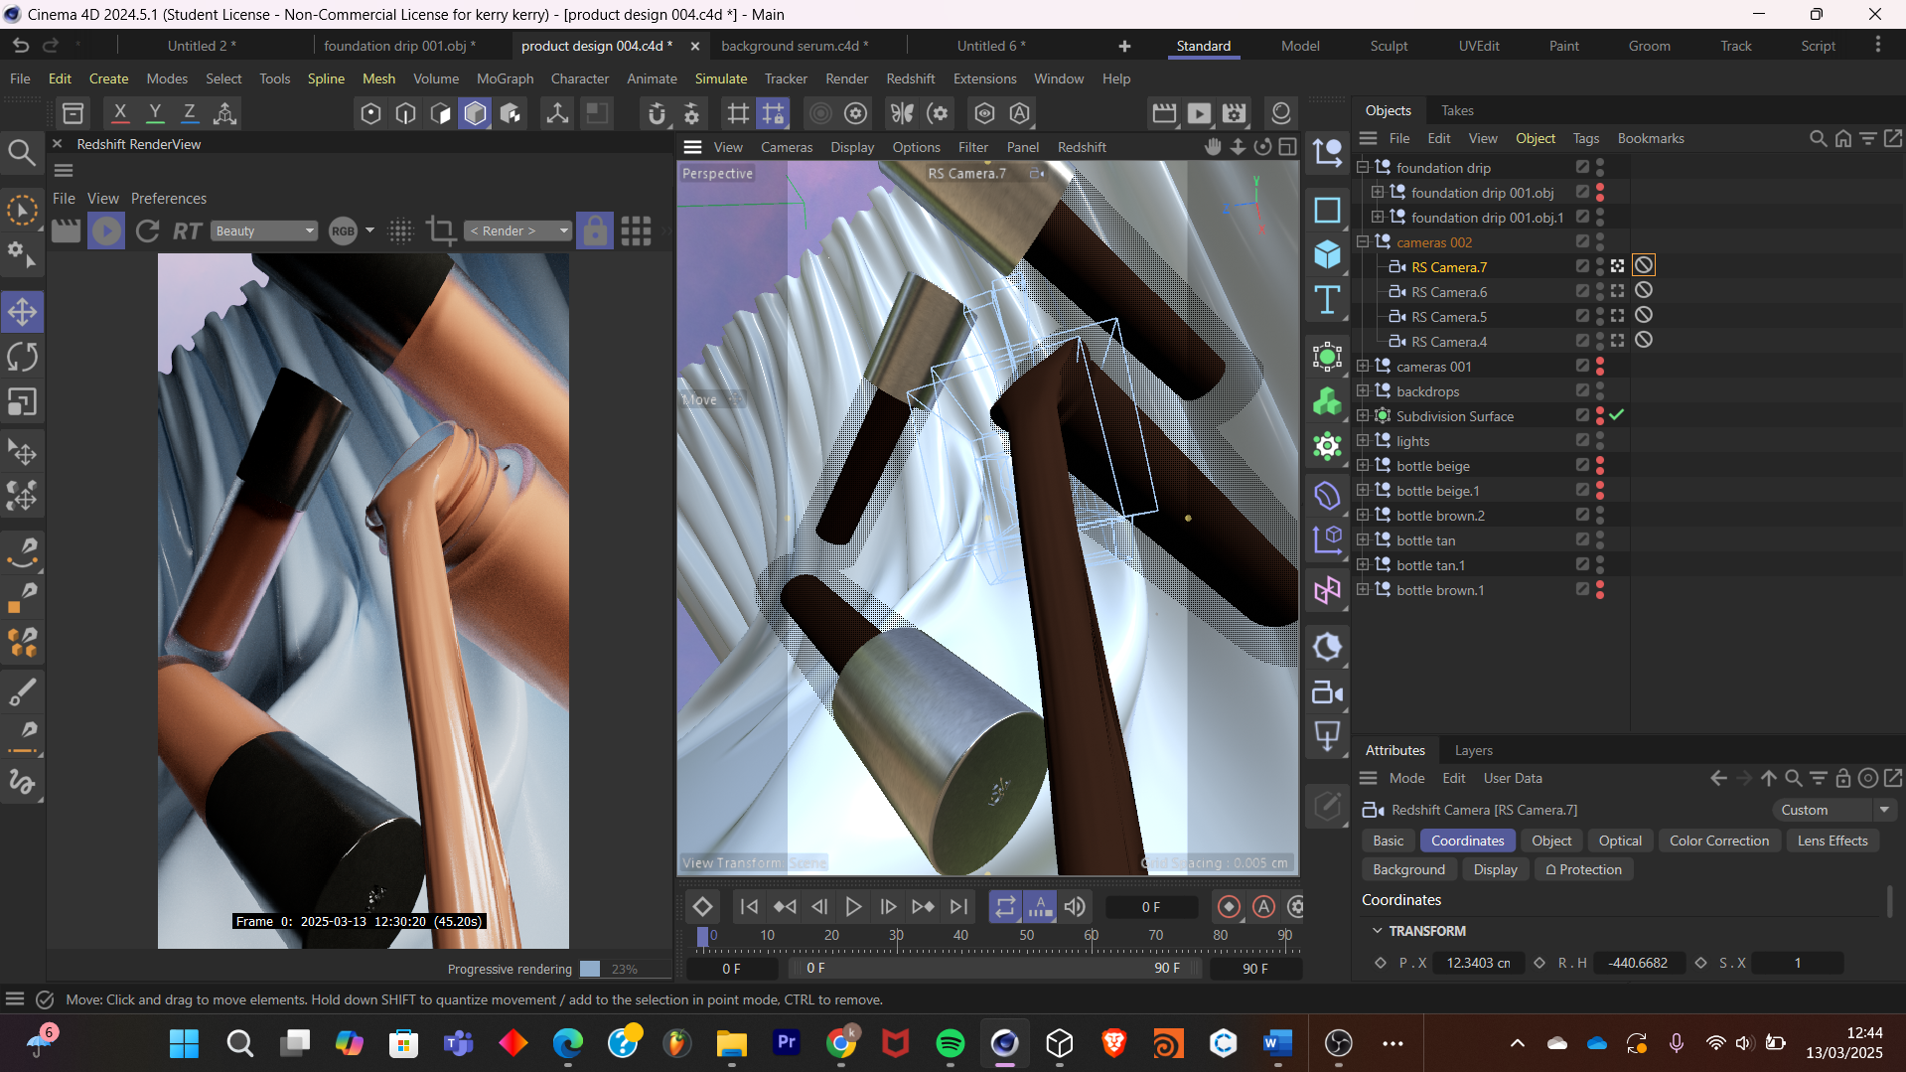The height and width of the screenshot is (1072, 1906).
Task: Click the Play Forwards button
Action: pyautogui.click(x=853, y=906)
